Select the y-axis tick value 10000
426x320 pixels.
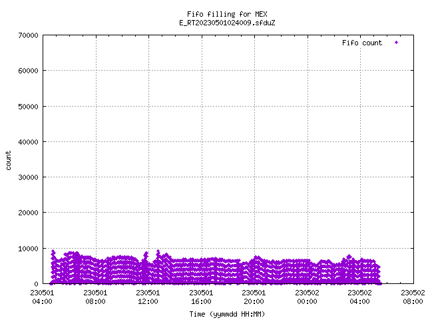pyautogui.click(x=28, y=249)
